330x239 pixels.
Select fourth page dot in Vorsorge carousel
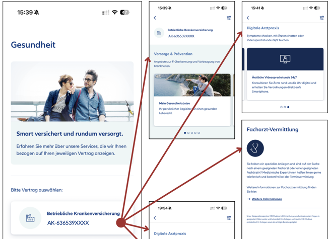(x=195, y=133)
